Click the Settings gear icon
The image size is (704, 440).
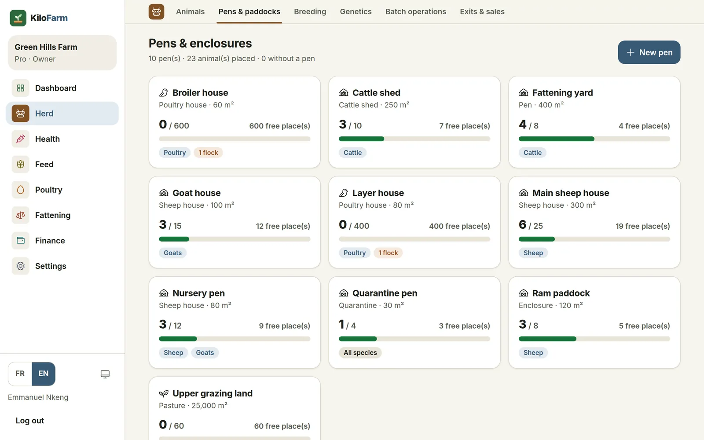(x=21, y=266)
